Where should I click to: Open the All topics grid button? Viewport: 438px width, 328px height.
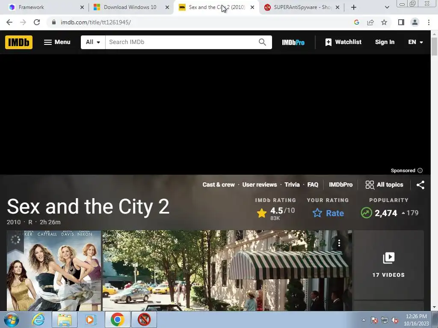tap(385, 184)
